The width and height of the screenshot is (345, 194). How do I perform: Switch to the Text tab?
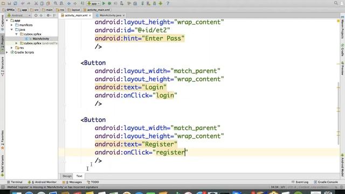tap(79, 176)
